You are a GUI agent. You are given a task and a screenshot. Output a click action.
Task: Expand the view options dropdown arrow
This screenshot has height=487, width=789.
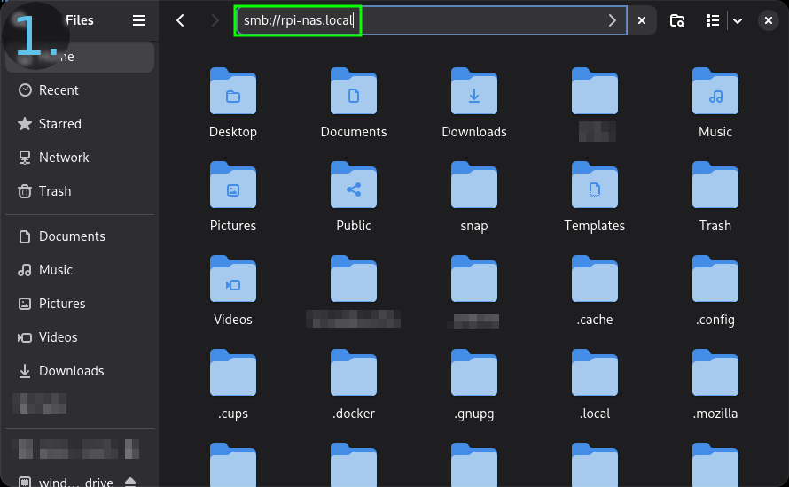(x=738, y=20)
